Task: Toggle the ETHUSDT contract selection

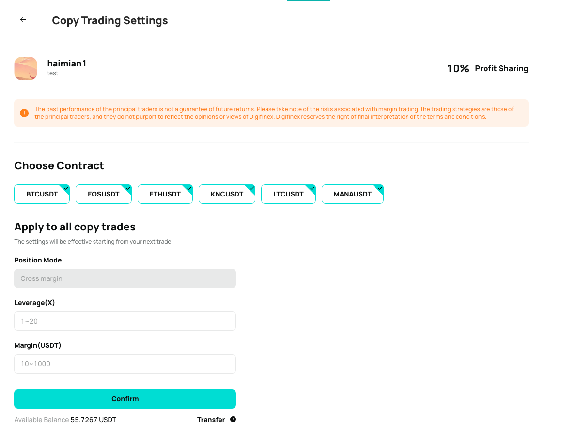Action: pyautogui.click(x=165, y=194)
